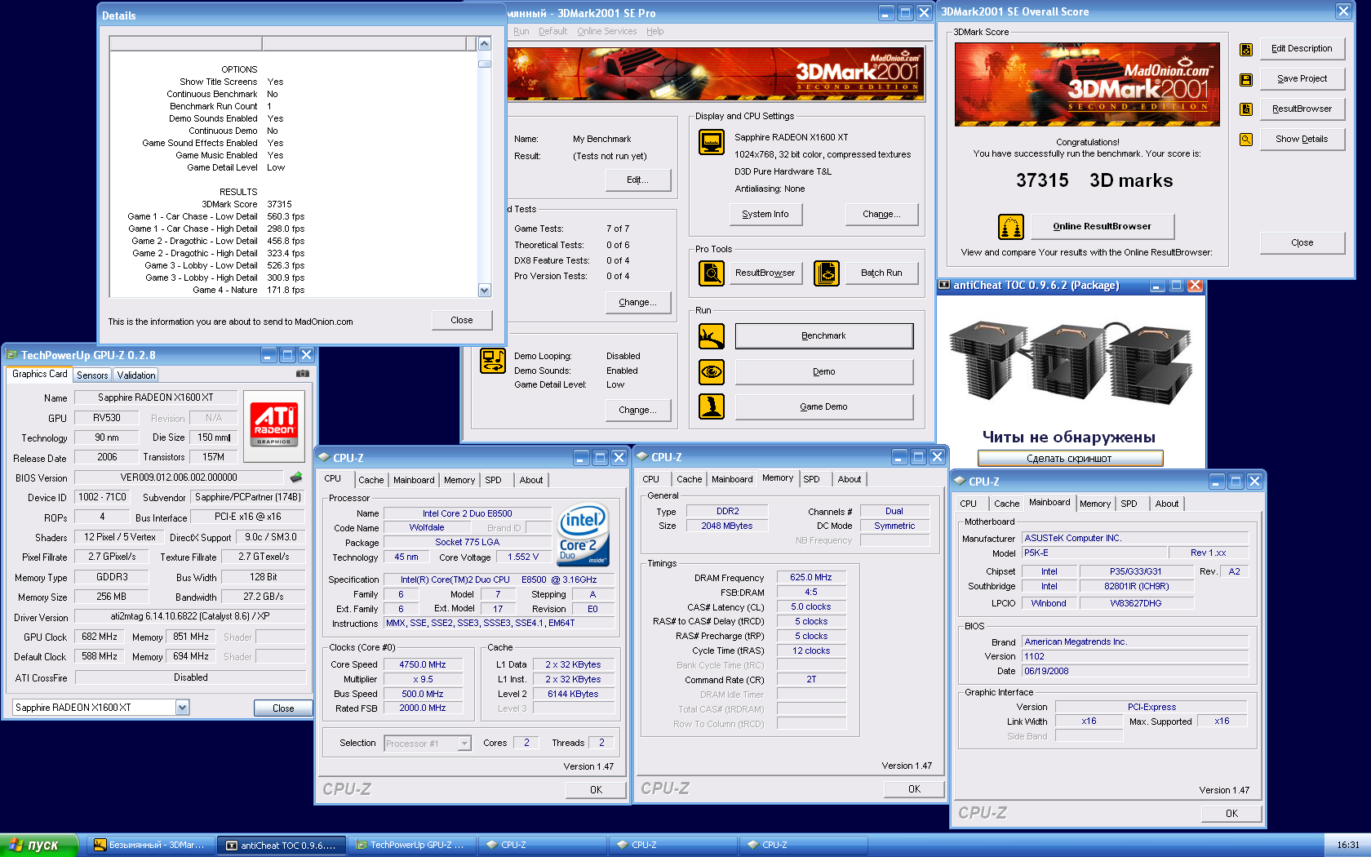Screen dimensions: 1371x857
Task: Open the Online Services menu in 3DMark2001
Action: coord(606,31)
